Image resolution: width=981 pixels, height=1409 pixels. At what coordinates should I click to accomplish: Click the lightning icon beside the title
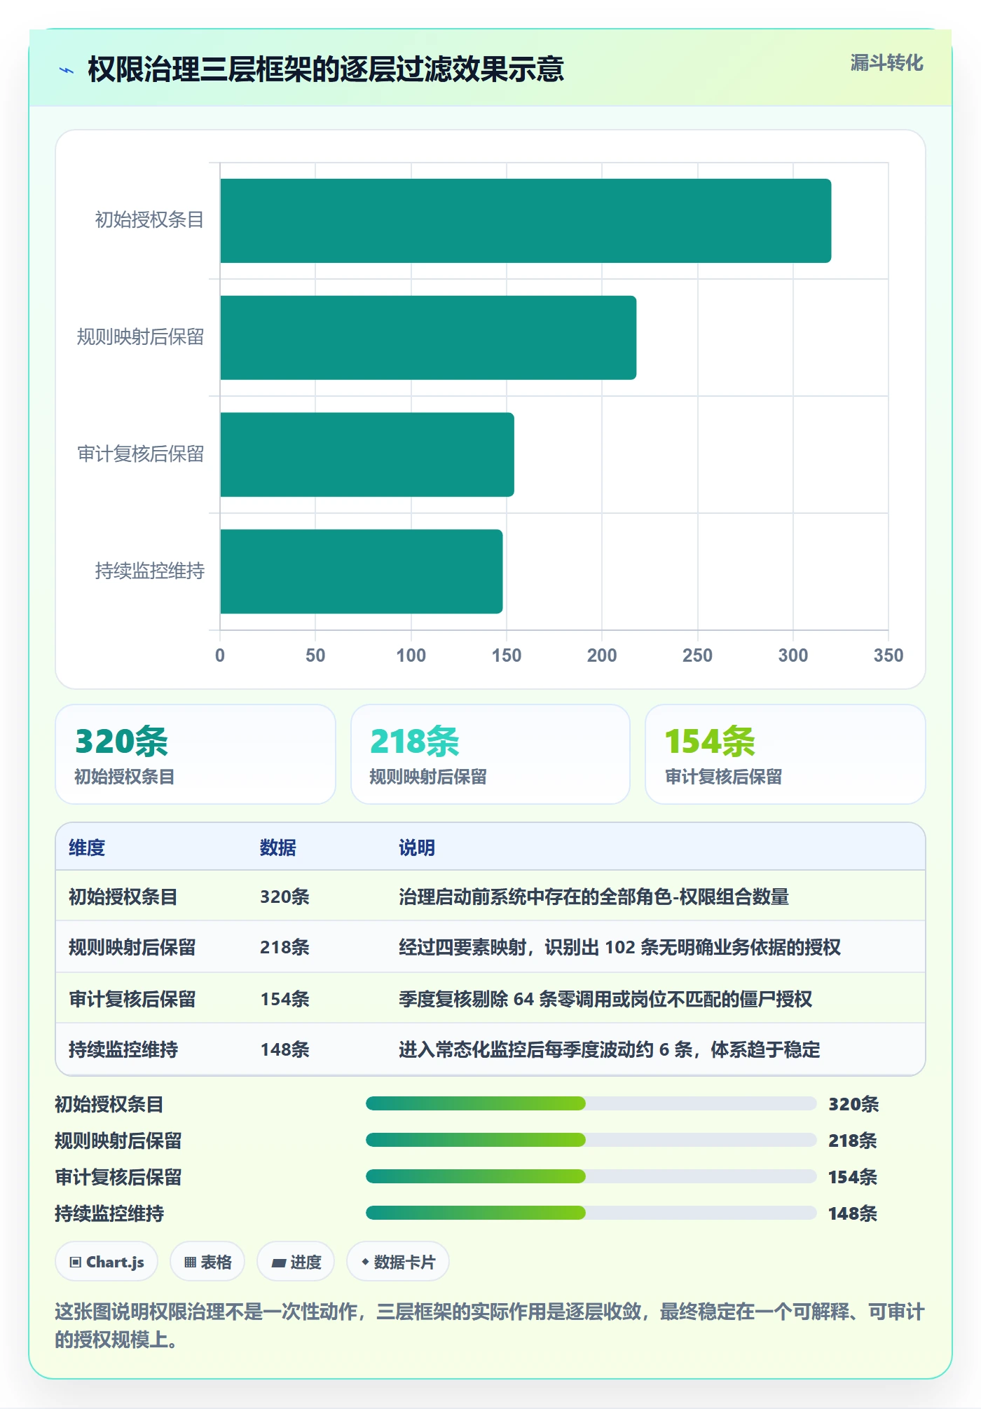click(x=67, y=70)
